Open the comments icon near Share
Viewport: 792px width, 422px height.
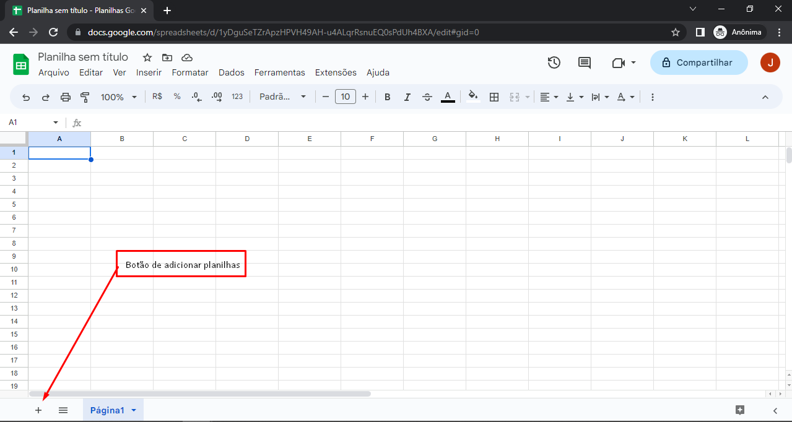point(584,62)
